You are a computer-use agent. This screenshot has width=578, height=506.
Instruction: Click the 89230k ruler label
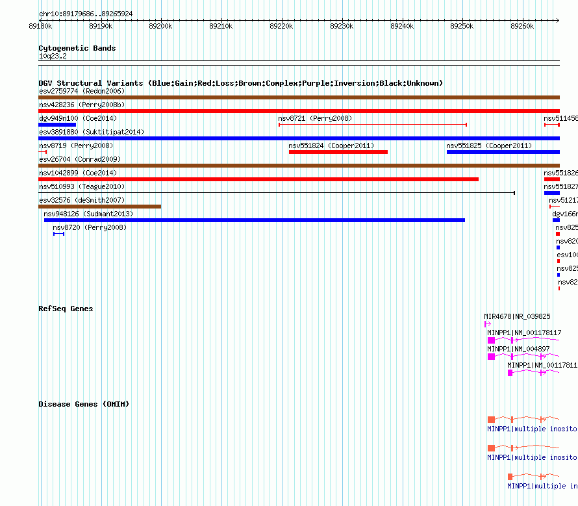342,26
